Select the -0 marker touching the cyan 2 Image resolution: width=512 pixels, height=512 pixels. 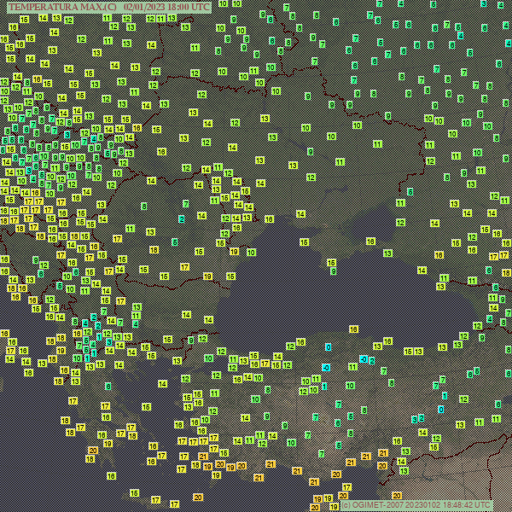(x=364, y=359)
